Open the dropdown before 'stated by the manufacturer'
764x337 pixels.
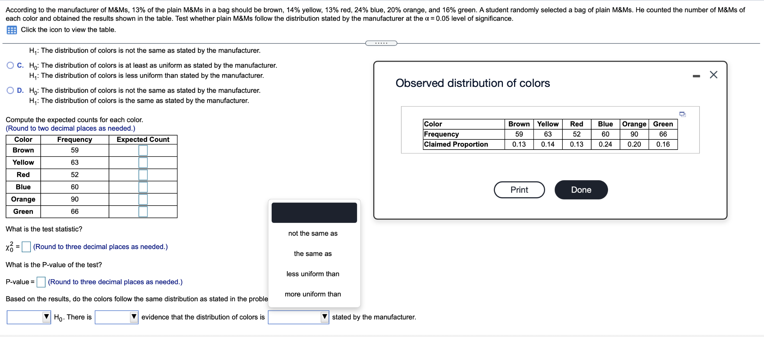(x=299, y=317)
